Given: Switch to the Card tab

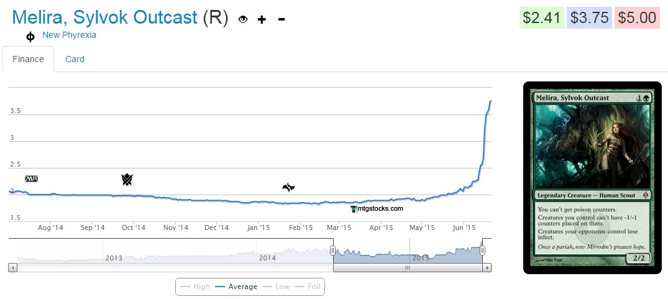Looking at the screenshot, I should point(75,59).
